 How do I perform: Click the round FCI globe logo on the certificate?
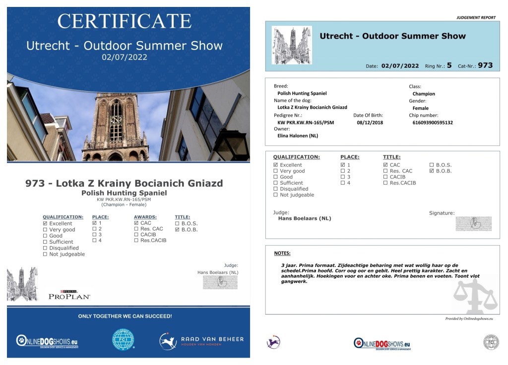[x=124, y=340]
